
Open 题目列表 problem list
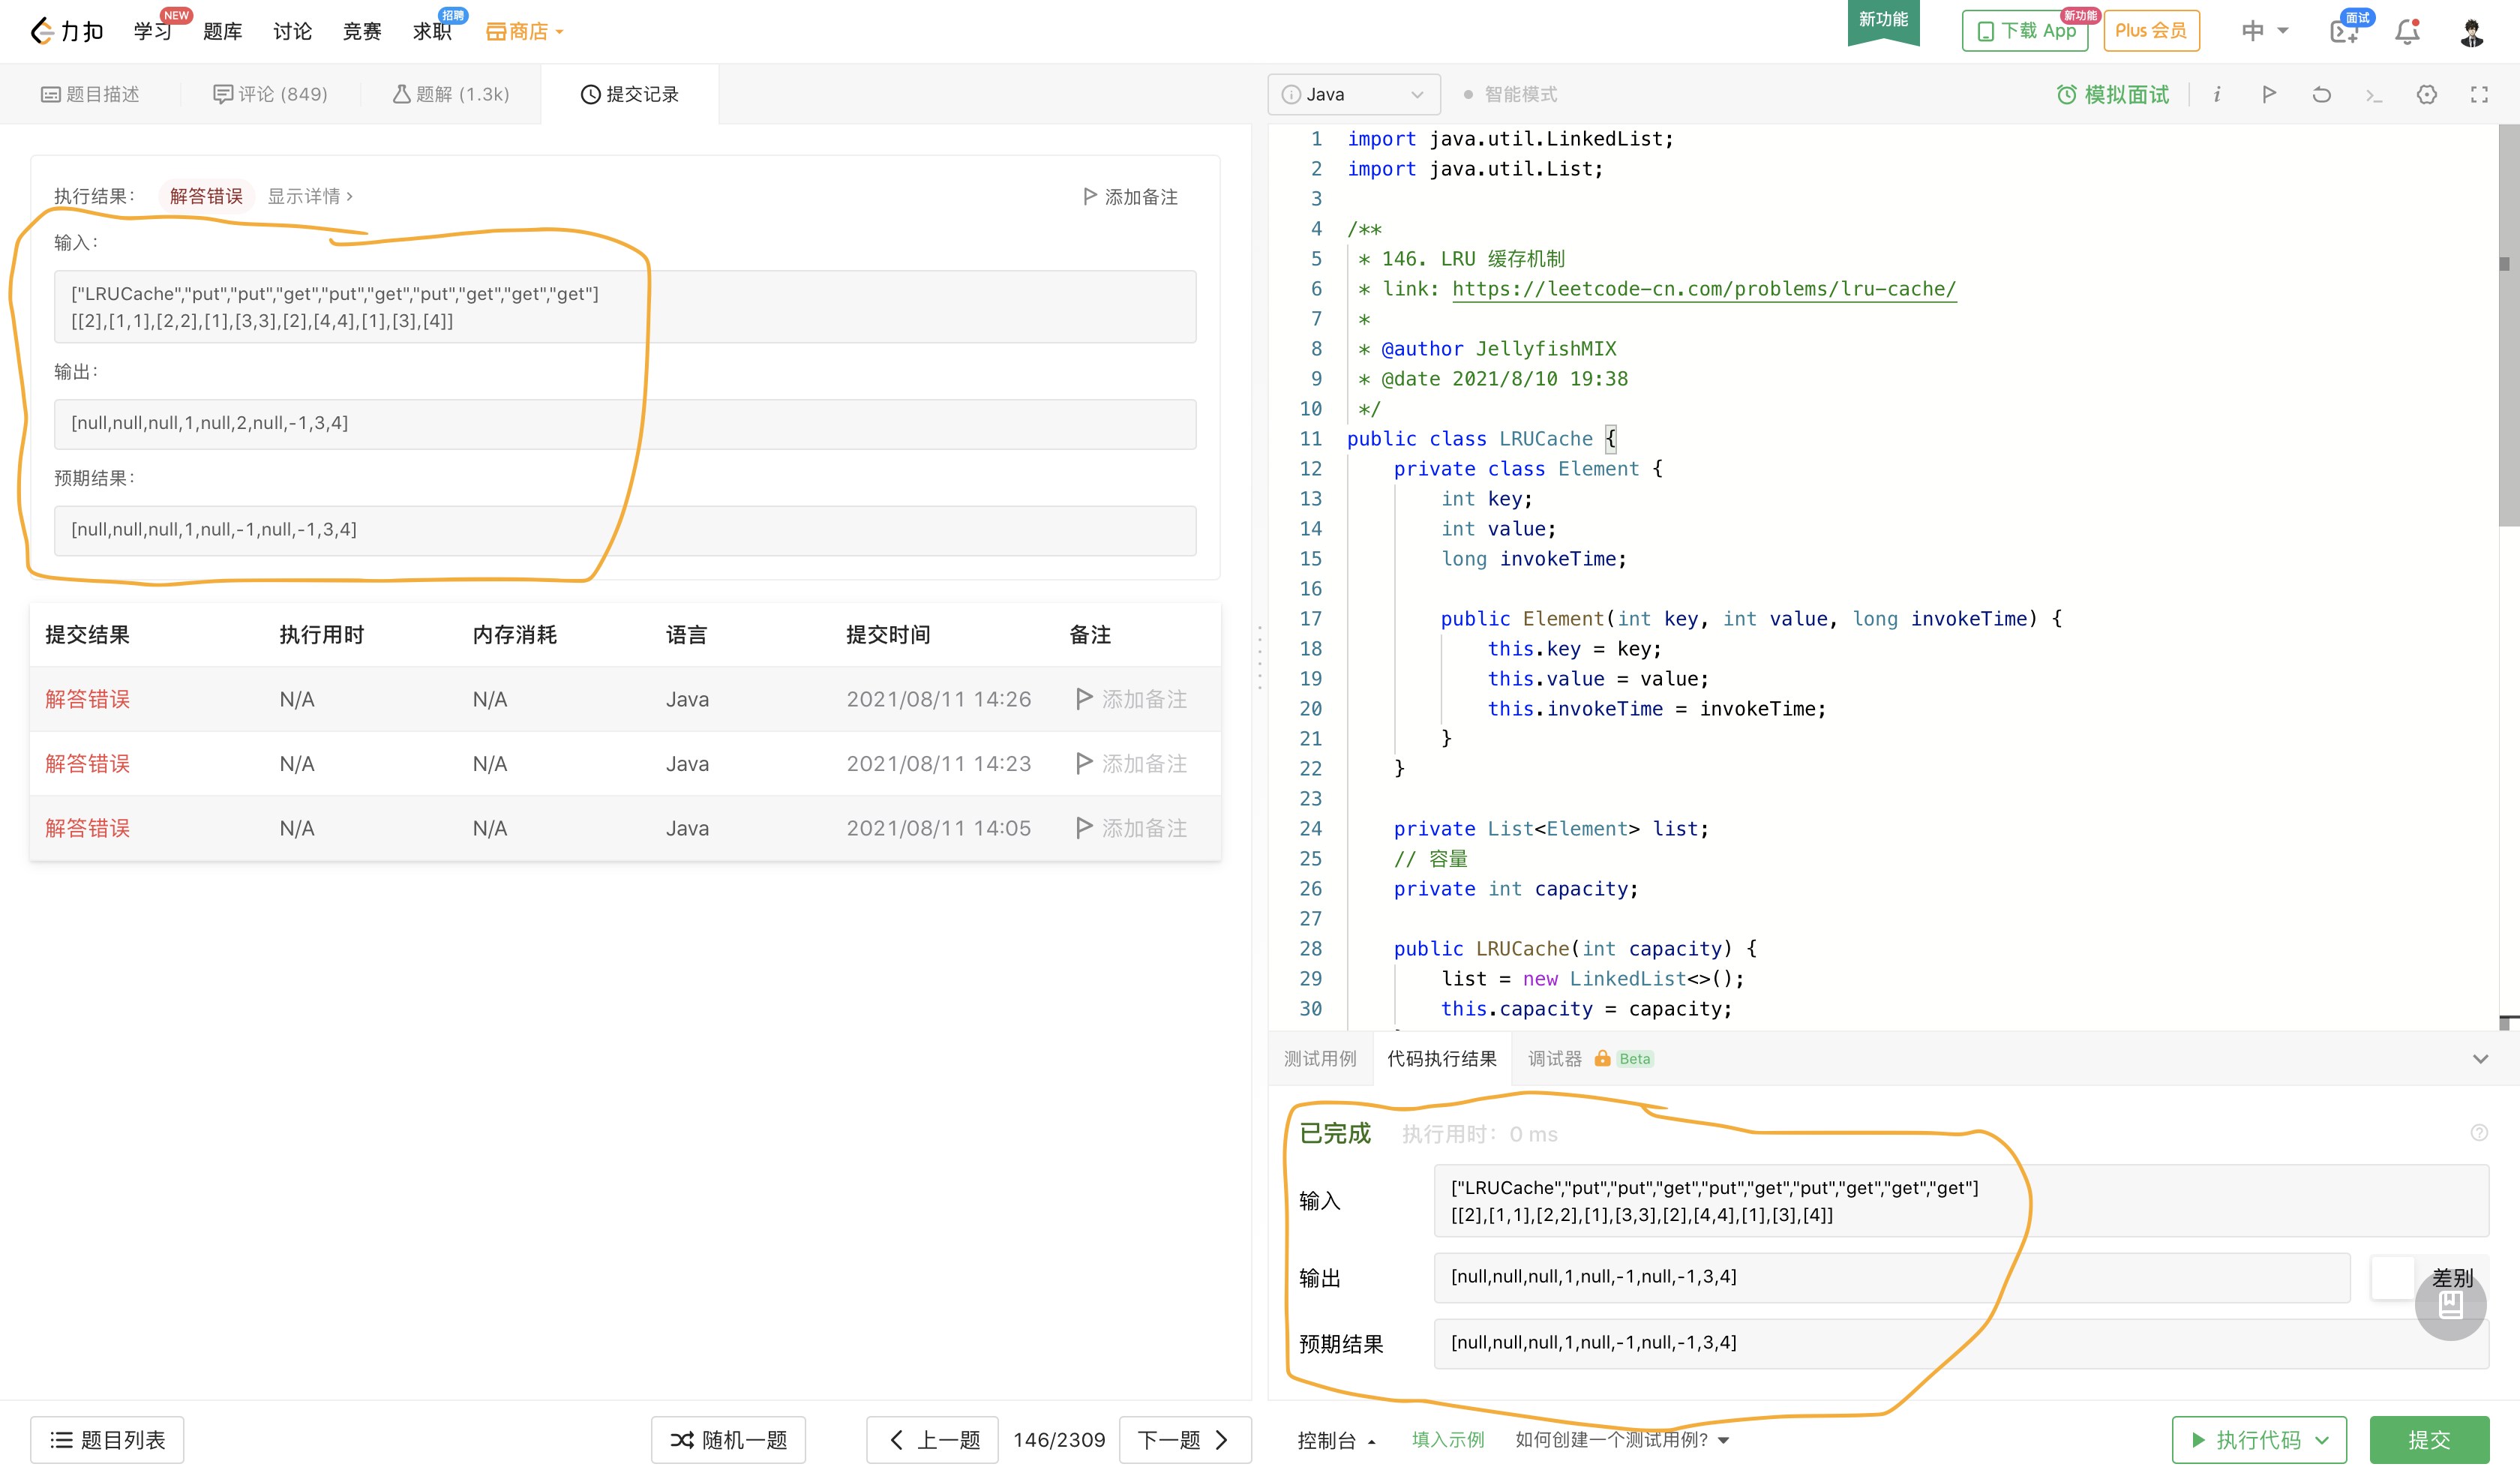click(107, 1440)
